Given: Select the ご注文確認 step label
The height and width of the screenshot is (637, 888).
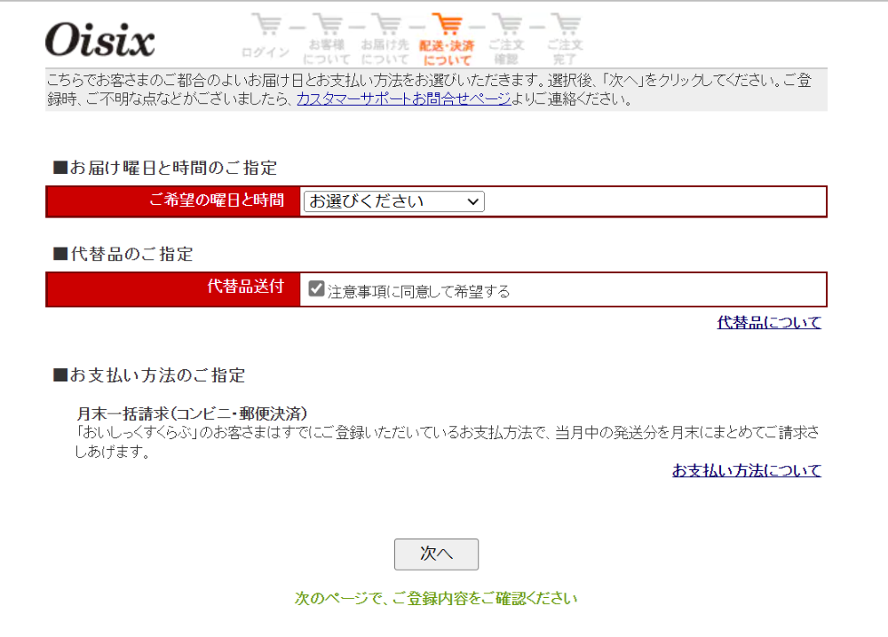Looking at the screenshot, I should pyautogui.click(x=506, y=51).
